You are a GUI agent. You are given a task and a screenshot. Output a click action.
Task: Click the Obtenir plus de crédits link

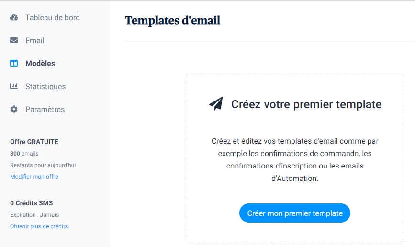(x=39, y=226)
